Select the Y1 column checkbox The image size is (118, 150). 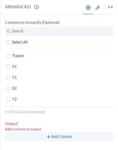point(8,78)
